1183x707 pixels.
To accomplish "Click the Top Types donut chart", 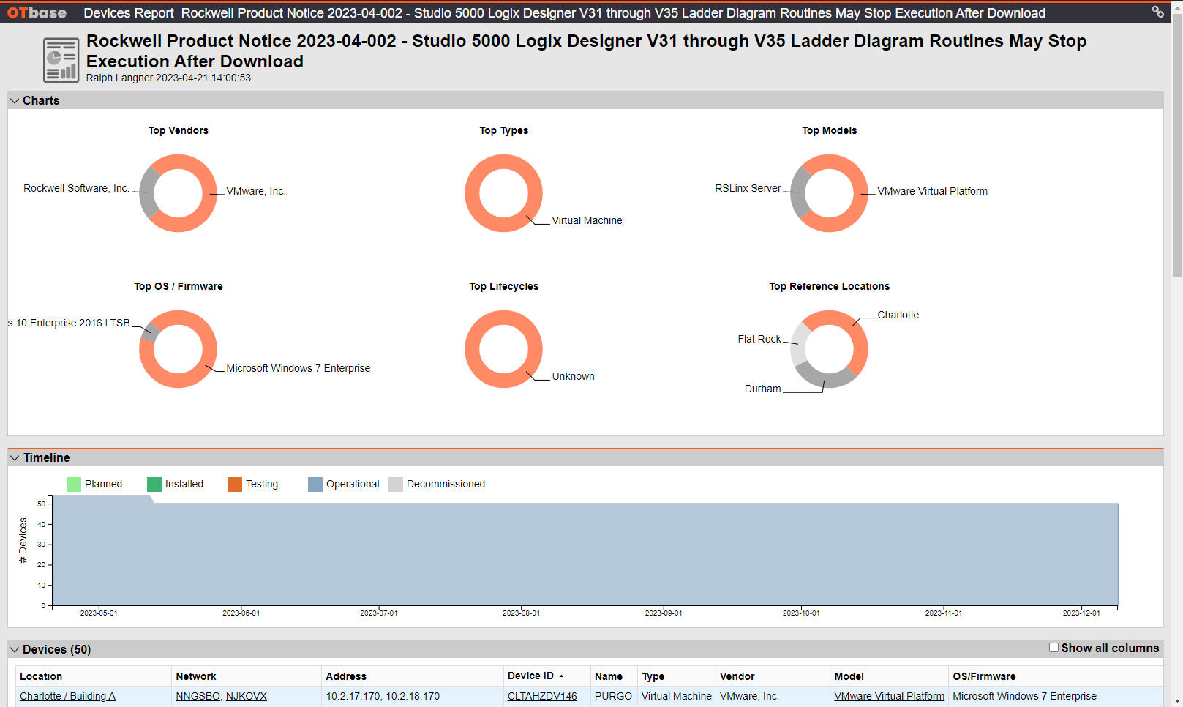I will coord(504,193).
